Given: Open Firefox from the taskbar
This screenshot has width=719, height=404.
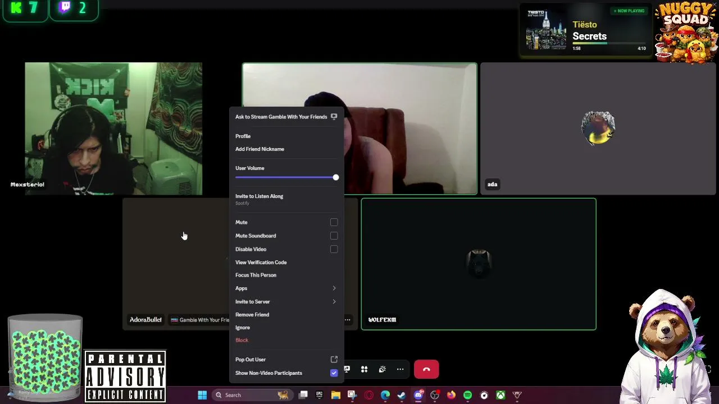Looking at the screenshot, I should (451, 395).
